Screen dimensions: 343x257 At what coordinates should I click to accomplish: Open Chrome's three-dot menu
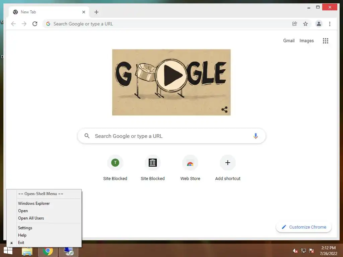click(330, 24)
